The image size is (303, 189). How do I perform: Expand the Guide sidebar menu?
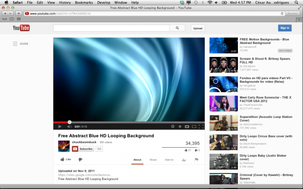pyautogui.click(x=21, y=44)
